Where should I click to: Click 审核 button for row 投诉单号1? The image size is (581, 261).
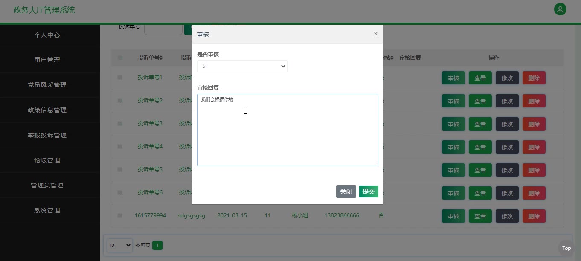(x=453, y=78)
